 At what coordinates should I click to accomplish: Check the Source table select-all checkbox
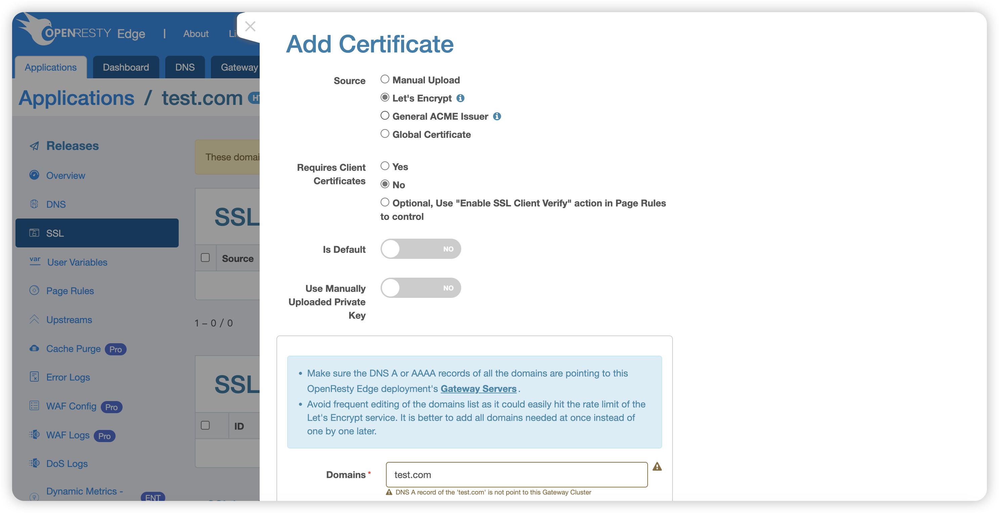[x=205, y=258]
